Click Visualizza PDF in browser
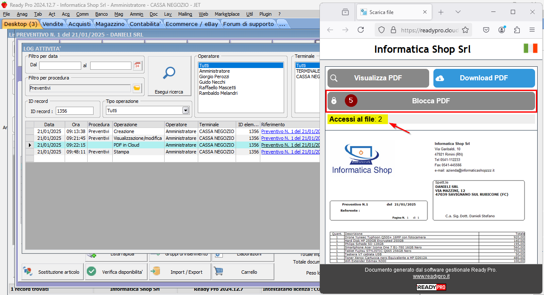This screenshot has width=544, height=295. 378,78
